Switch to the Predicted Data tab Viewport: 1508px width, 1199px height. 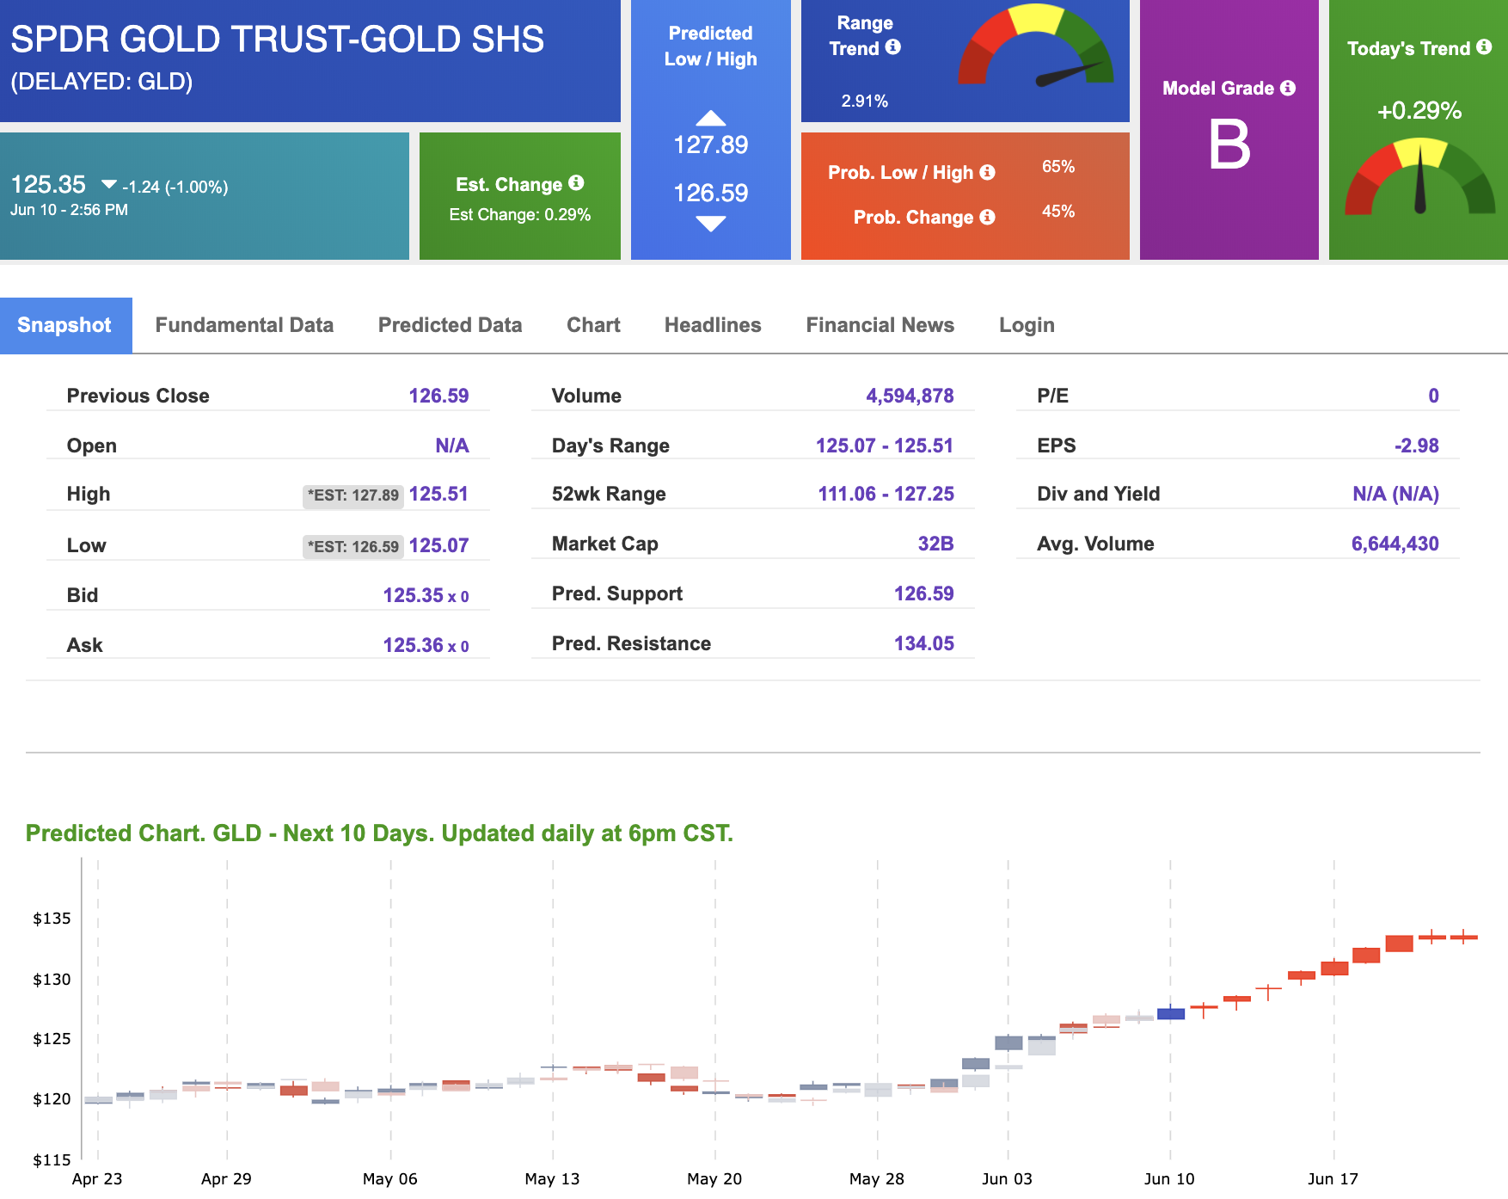coord(450,325)
